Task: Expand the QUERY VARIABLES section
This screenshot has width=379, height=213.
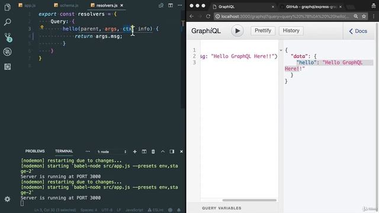Action: coord(221,208)
